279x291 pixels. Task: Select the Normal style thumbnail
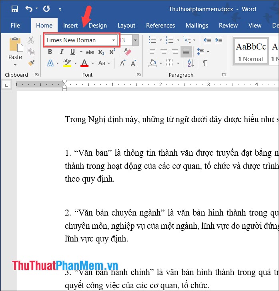click(x=251, y=51)
